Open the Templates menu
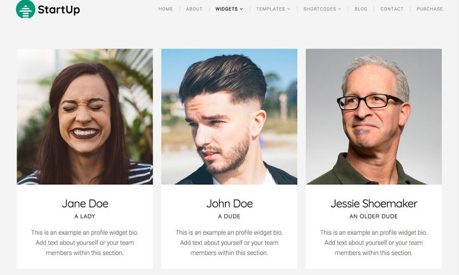 [x=270, y=9]
